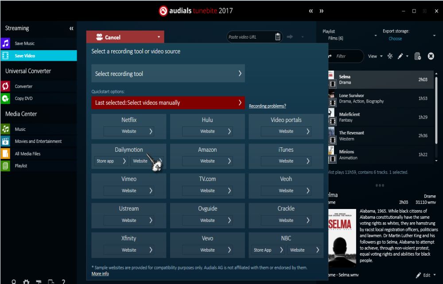This screenshot has height=284, width=443.
Task: Open the Hulu Website button
Action: (x=207, y=131)
